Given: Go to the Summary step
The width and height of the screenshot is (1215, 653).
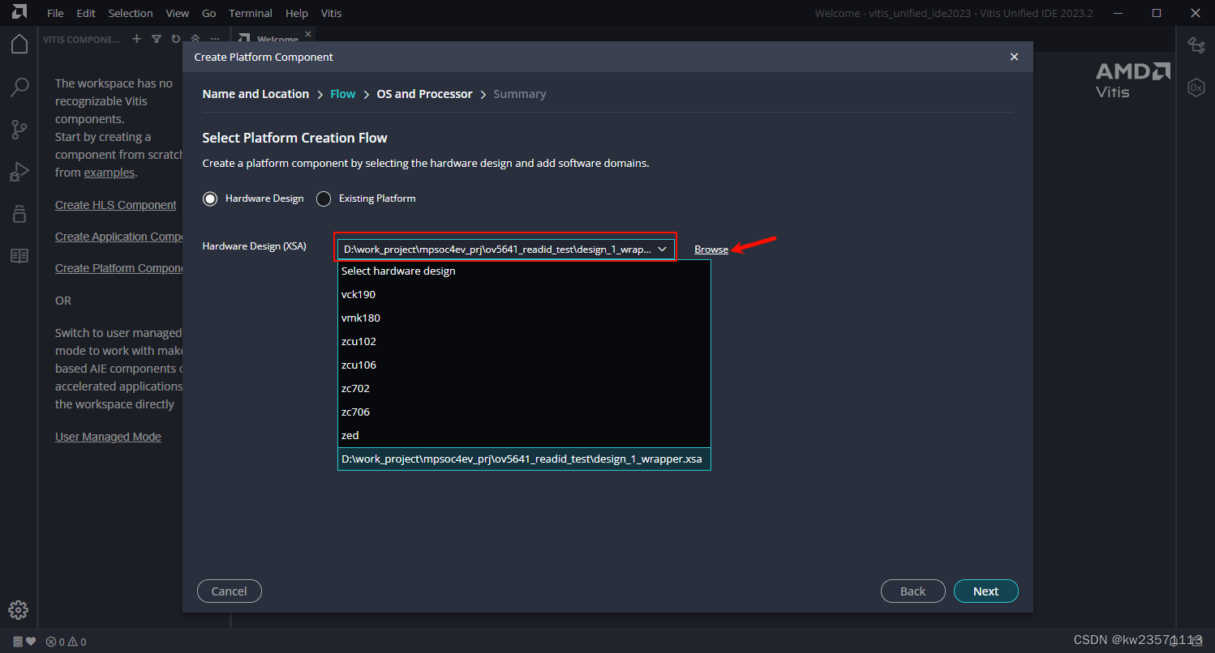Looking at the screenshot, I should coord(519,94).
